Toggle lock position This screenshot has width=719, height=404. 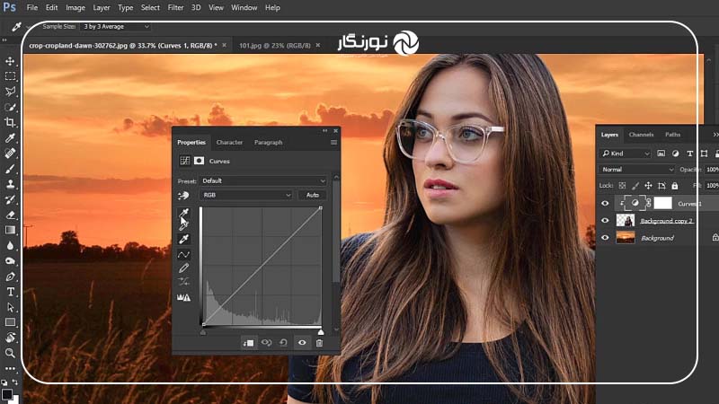(648, 186)
